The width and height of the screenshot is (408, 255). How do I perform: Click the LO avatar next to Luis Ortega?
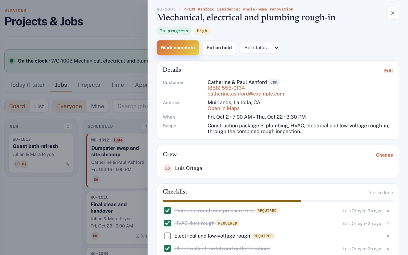tap(167, 168)
